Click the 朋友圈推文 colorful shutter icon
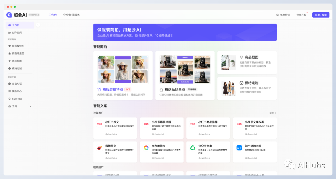The width and height of the screenshot is (336, 179). coord(146,148)
